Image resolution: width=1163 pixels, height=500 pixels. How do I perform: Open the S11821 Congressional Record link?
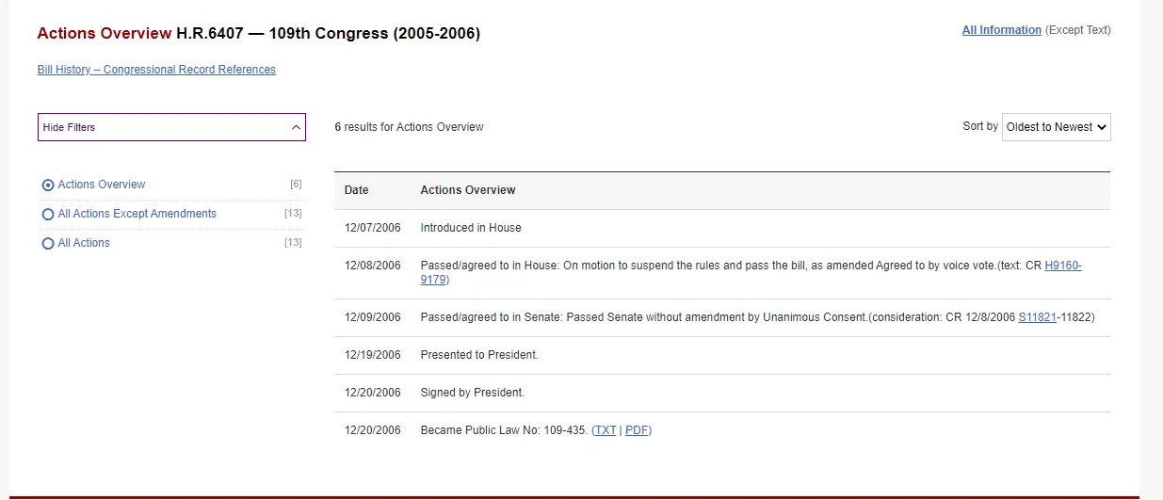1037,317
